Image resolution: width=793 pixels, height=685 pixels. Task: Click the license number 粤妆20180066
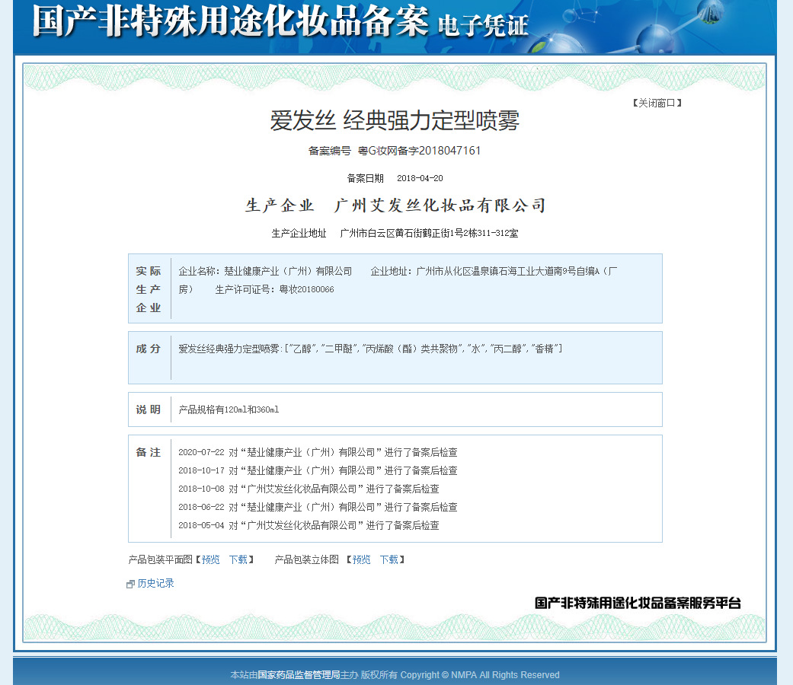[x=306, y=289]
